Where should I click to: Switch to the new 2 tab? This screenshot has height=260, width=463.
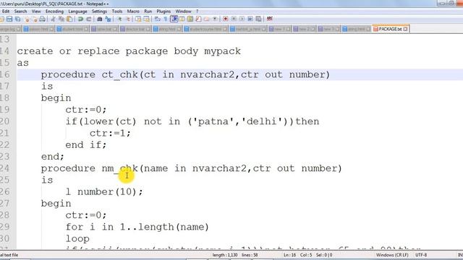(x=304, y=29)
